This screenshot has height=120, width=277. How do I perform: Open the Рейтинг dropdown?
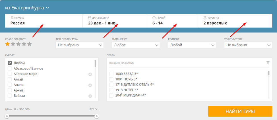(192, 45)
